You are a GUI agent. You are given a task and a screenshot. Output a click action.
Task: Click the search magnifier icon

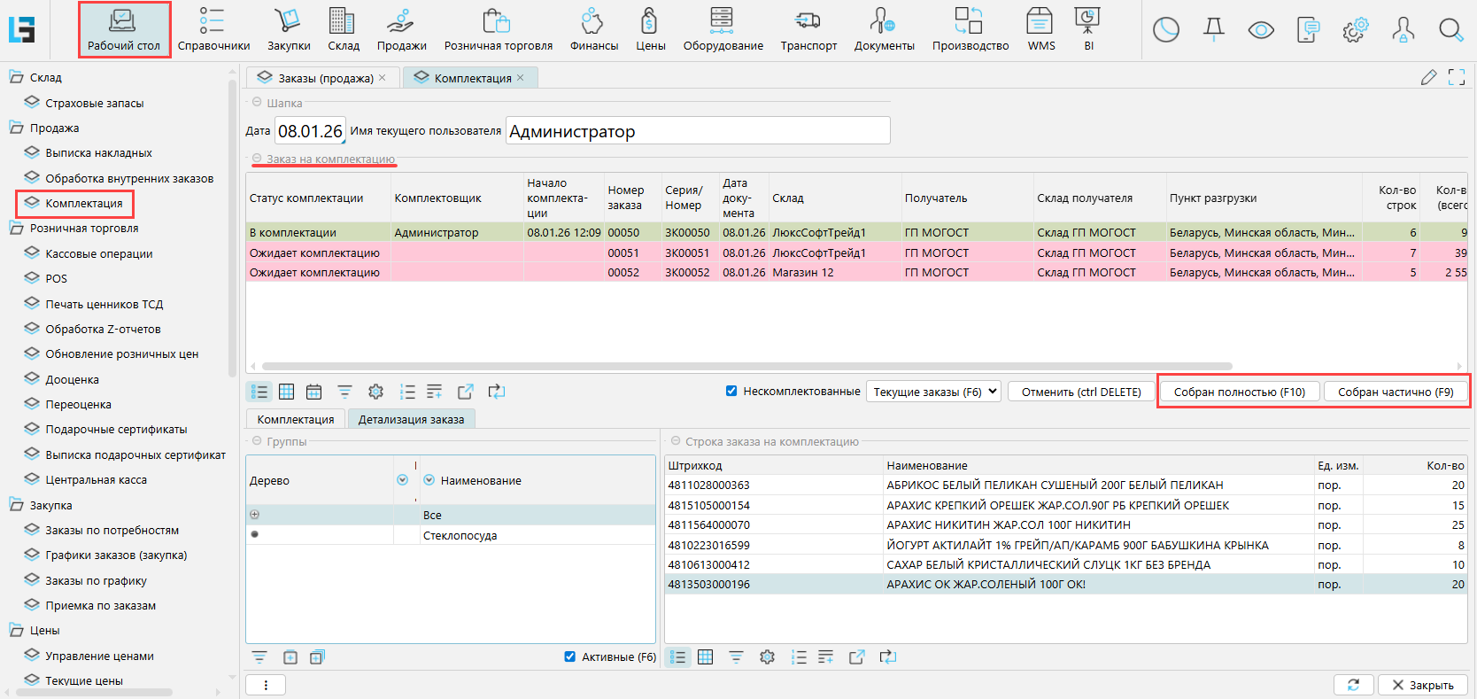(x=1450, y=30)
